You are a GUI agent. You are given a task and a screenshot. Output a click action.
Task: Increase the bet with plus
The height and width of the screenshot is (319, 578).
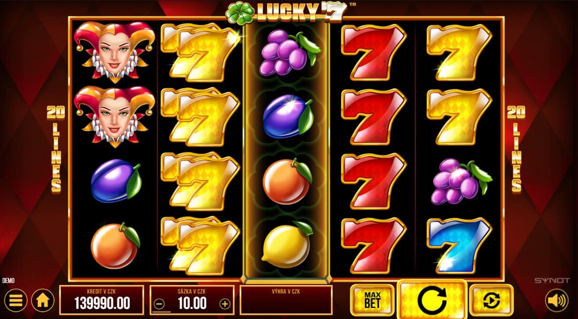[x=225, y=304]
